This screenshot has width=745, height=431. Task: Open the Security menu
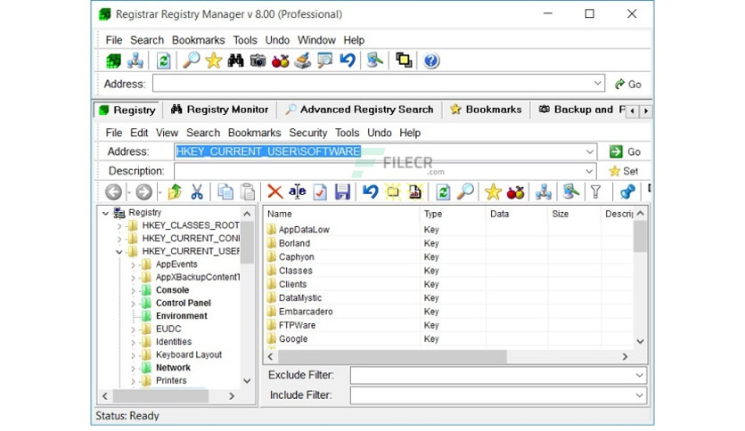(x=307, y=133)
